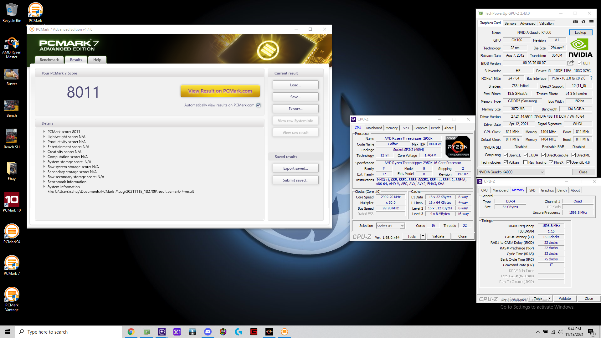Click View Result on PCMark.com button
The width and height of the screenshot is (601, 338).
pyautogui.click(x=220, y=91)
